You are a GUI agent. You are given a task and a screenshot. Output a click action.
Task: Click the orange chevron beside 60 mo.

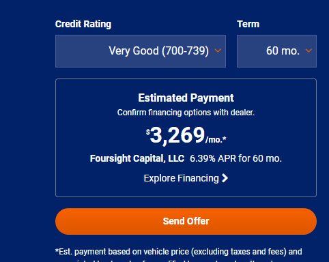point(309,50)
